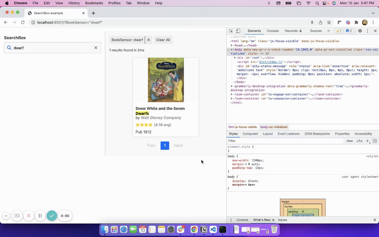Open drawer three-dot menu beside Console
The width and height of the screenshot is (379, 237).
pos(231,220)
